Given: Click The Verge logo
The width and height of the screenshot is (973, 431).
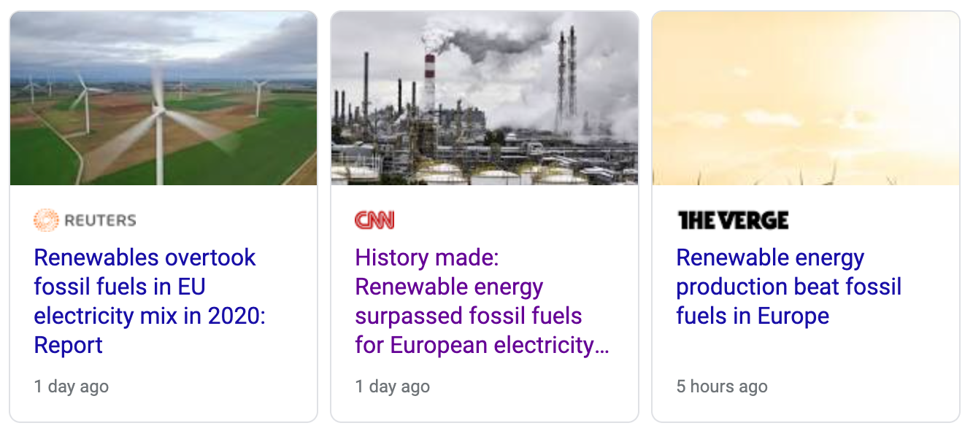Looking at the screenshot, I should (x=733, y=220).
